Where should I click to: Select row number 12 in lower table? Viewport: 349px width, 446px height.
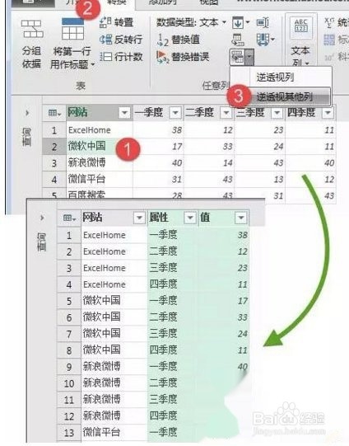coord(69,416)
